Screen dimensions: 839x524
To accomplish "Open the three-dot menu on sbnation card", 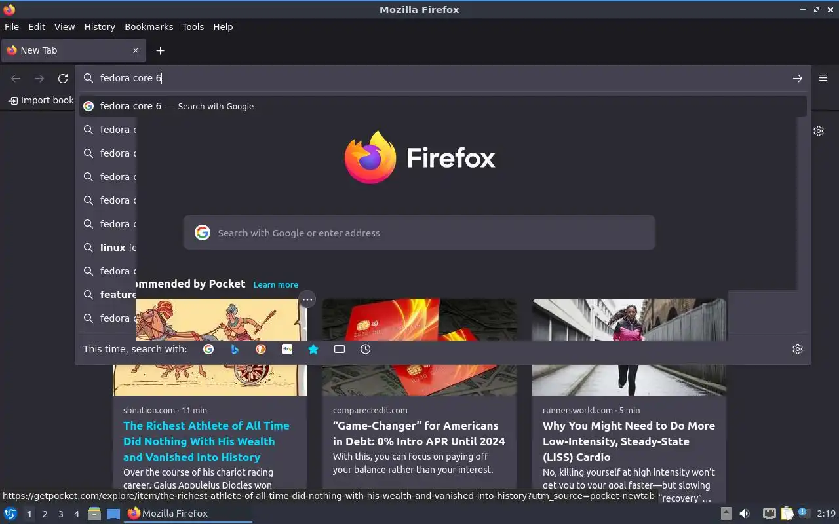I will [x=307, y=299].
